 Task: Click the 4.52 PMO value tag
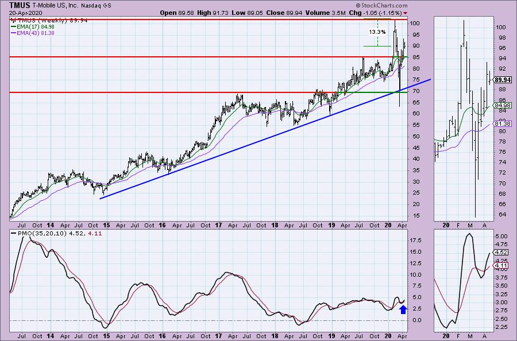tap(501, 253)
